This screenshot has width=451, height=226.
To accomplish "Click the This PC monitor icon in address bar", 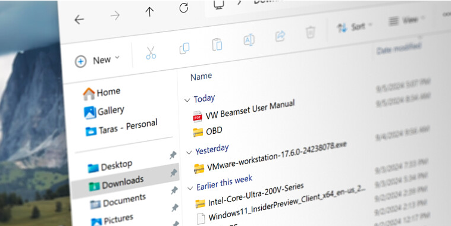I will [219, 4].
